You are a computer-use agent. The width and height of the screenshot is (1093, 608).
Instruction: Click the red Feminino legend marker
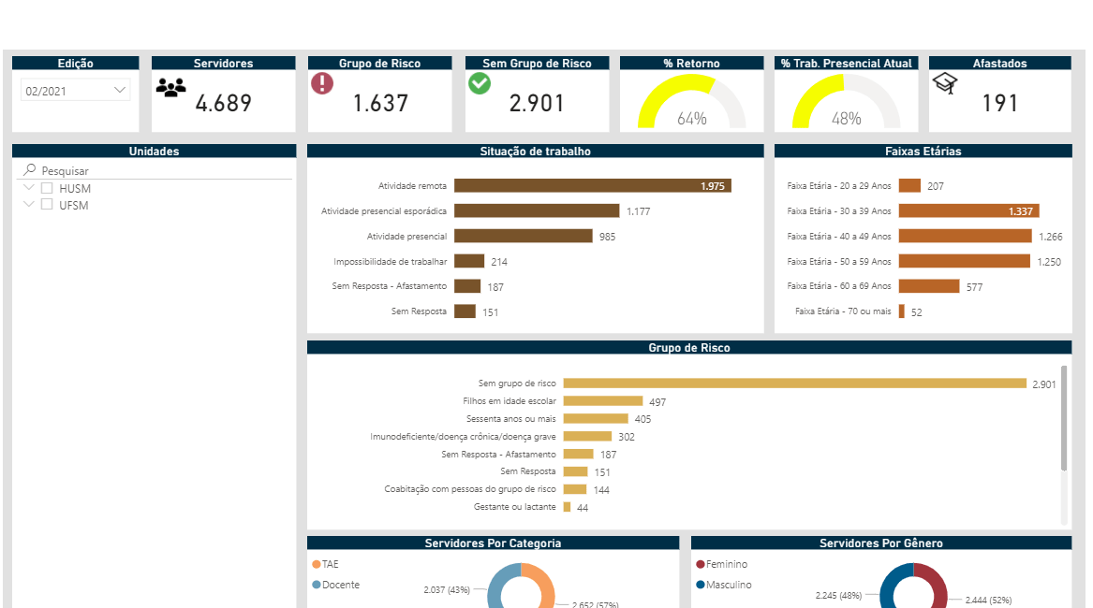click(701, 564)
